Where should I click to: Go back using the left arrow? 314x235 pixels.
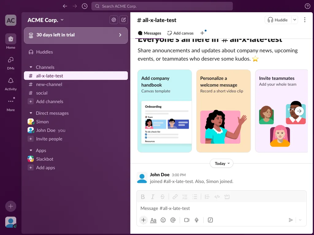point(65,6)
